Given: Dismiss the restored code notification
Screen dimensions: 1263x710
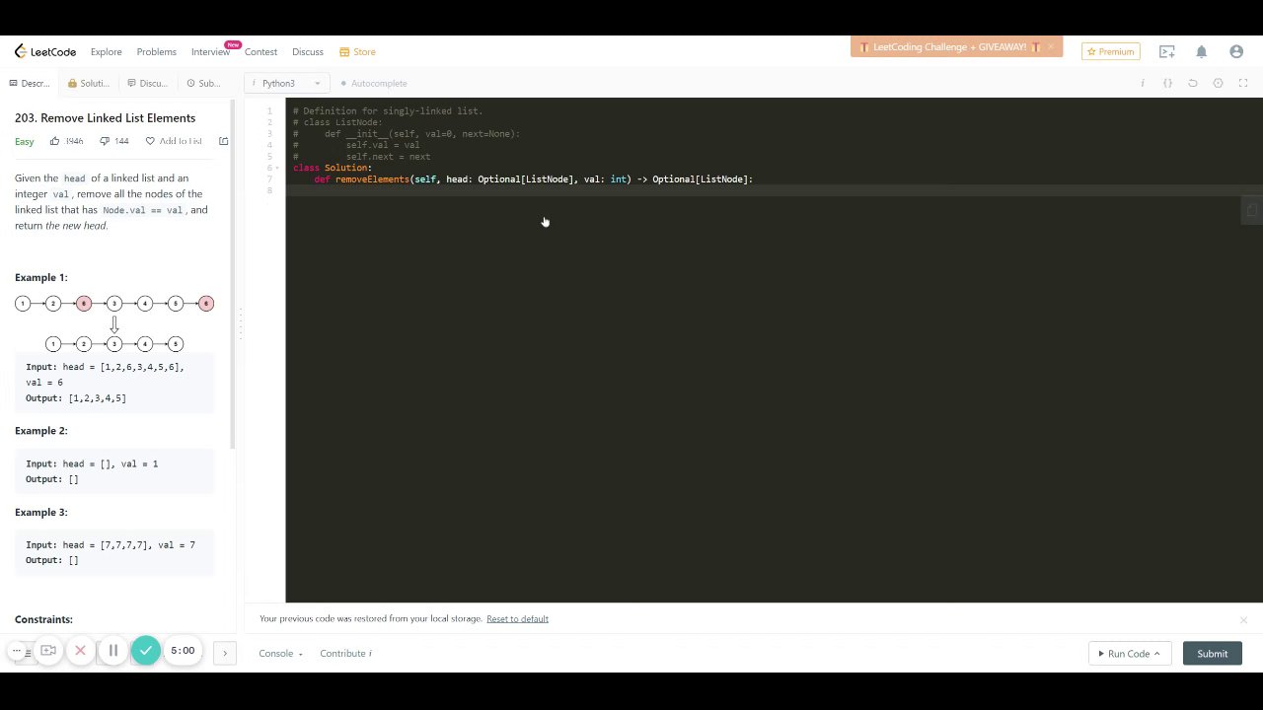Looking at the screenshot, I should (1243, 619).
